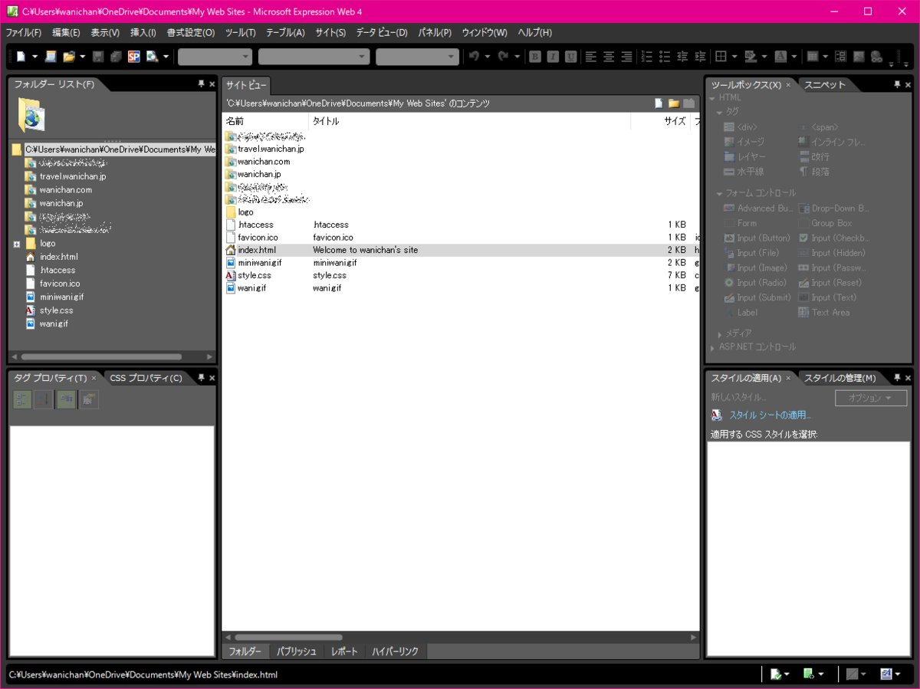Image resolution: width=920 pixels, height=689 pixels.
Task: Click the Save disk icon in toolbar
Action: tap(98, 56)
